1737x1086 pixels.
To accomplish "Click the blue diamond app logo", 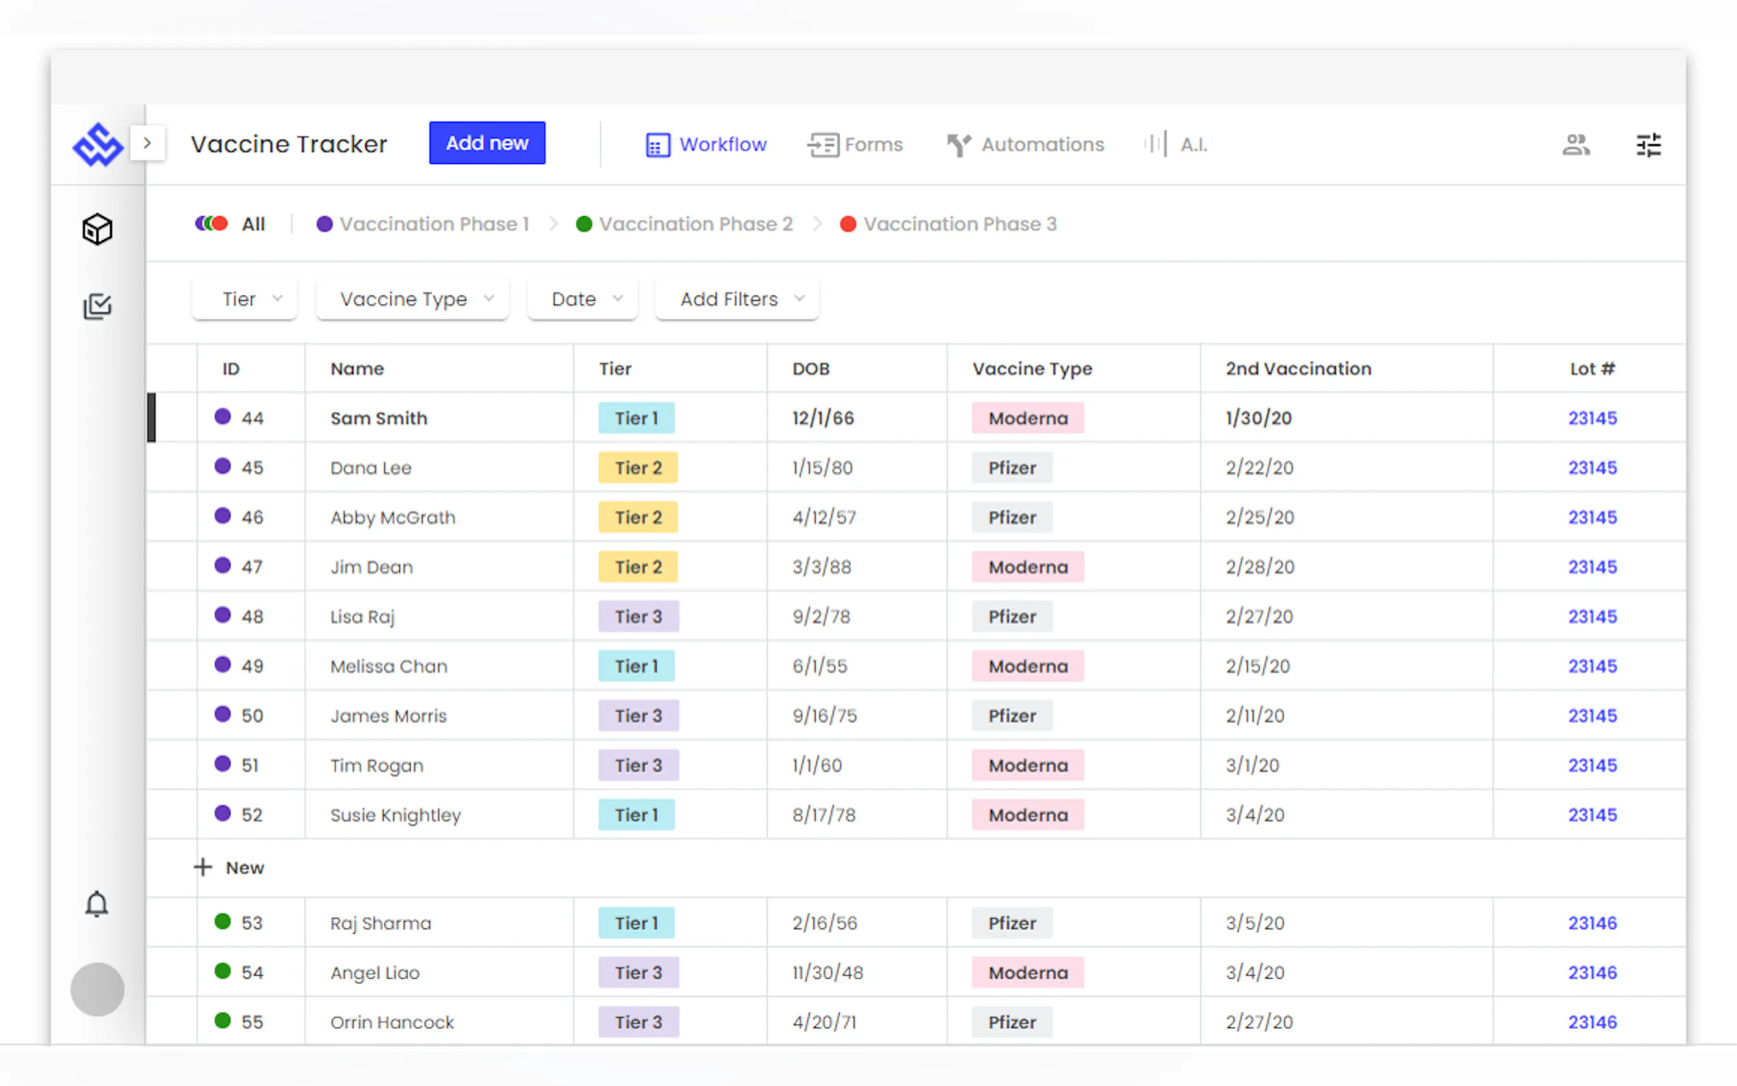I will pos(98,144).
